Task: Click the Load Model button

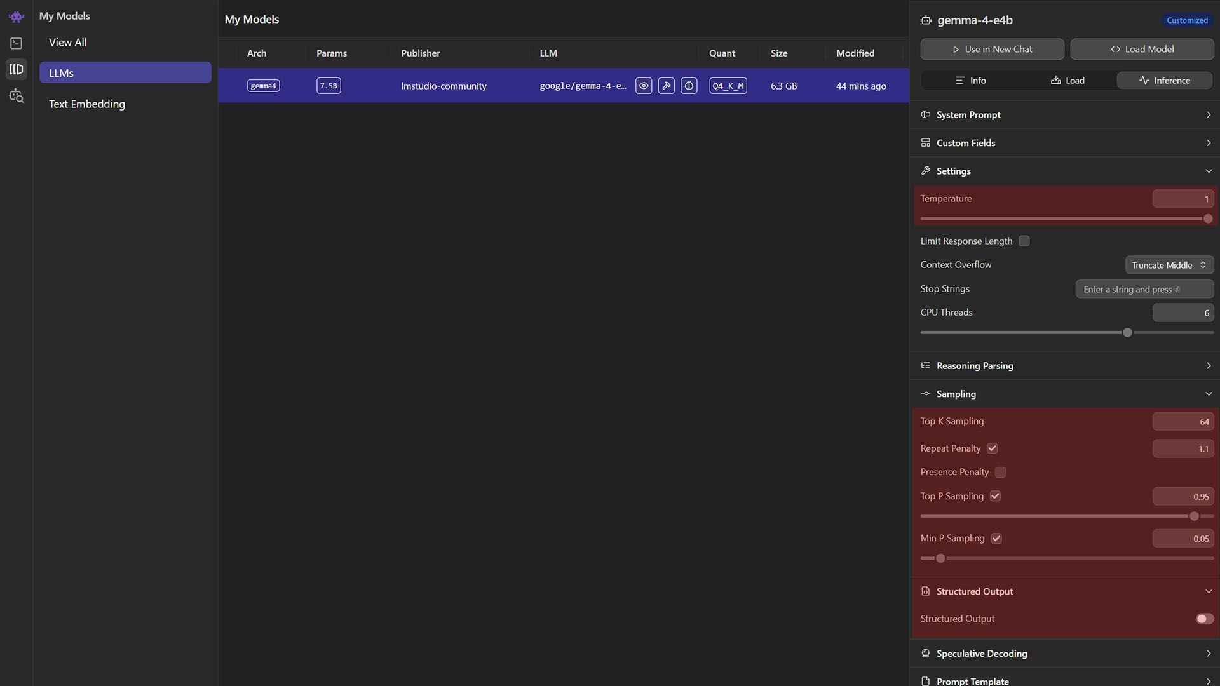Action: pos(1142,49)
